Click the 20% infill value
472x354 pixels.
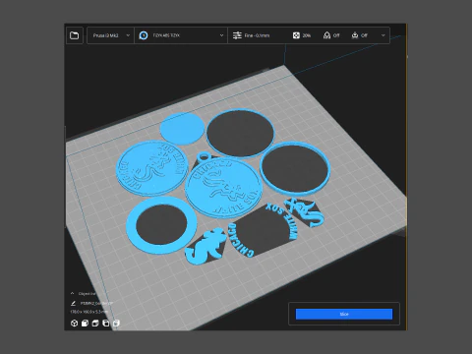pos(307,35)
